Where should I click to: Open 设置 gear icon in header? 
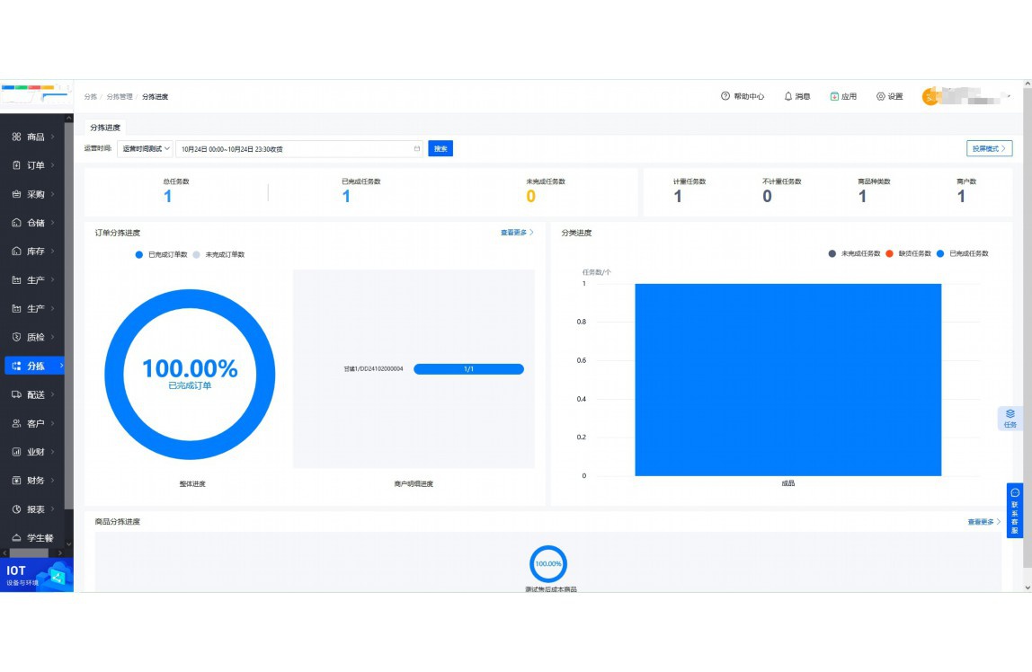tap(881, 96)
